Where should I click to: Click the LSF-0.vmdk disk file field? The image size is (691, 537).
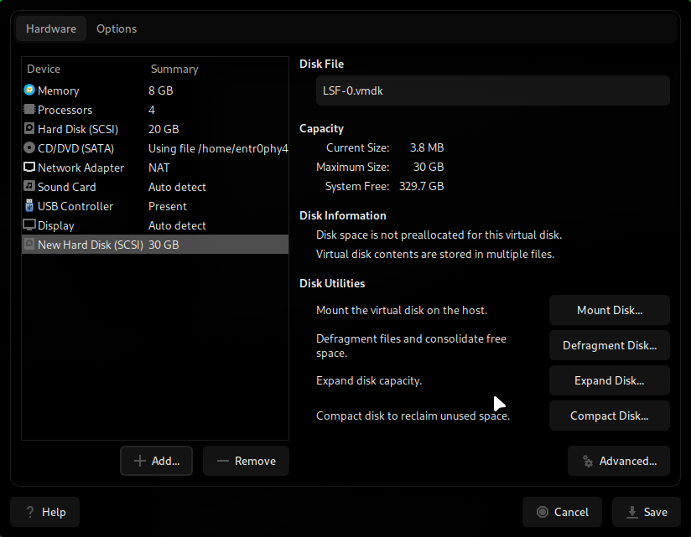coord(491,90)
